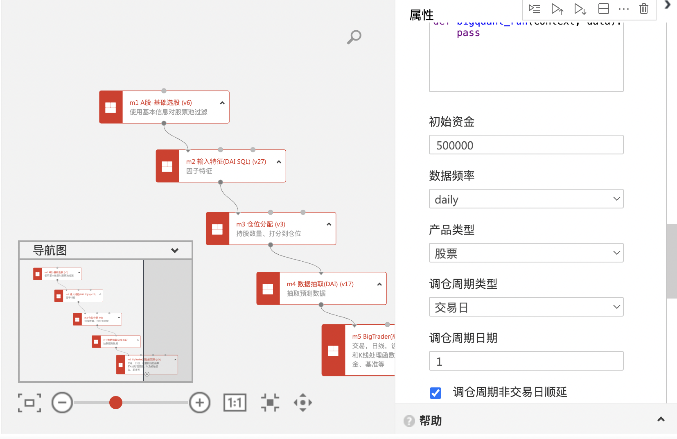Collapse the 帮助 help section
This screenshot has height=439, width=677.
[661, 419]
